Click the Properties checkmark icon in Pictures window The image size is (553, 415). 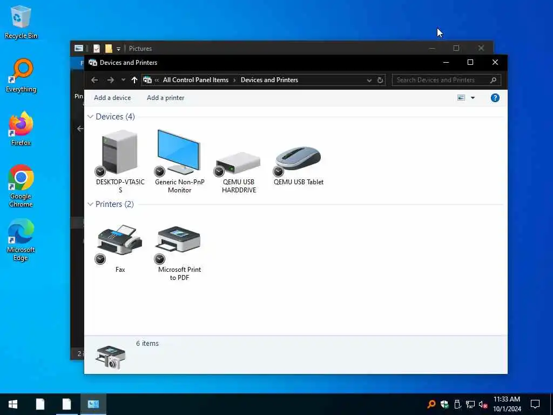pos(97,49)
